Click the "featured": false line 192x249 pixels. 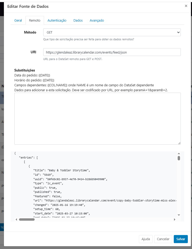(47, 196)
